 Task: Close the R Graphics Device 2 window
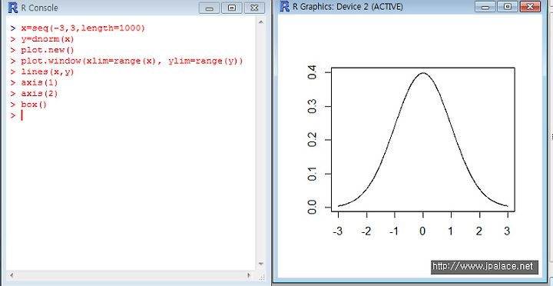(530, 6)
